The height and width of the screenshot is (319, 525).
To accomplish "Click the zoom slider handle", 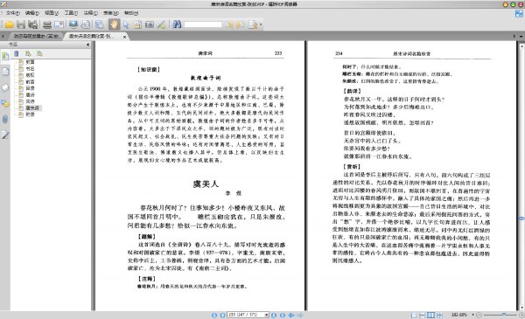I will [504, 315].
